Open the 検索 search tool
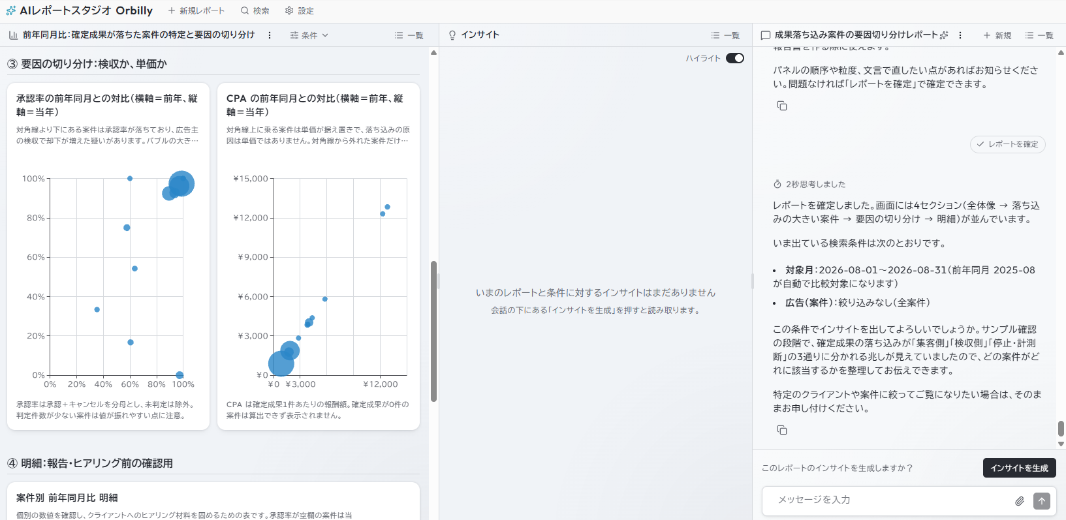1066x520 pixels. point(255,11)
